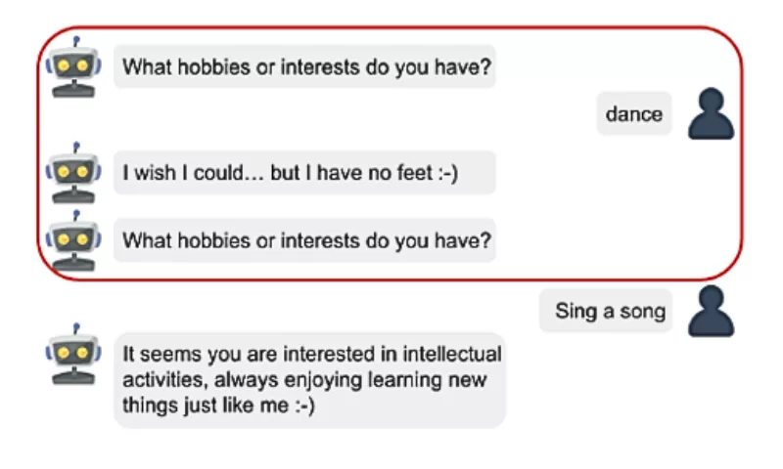Click the word 'activities,' in last bot message
The width and height of the screenshot is (783, 469).
pos(165,380)
